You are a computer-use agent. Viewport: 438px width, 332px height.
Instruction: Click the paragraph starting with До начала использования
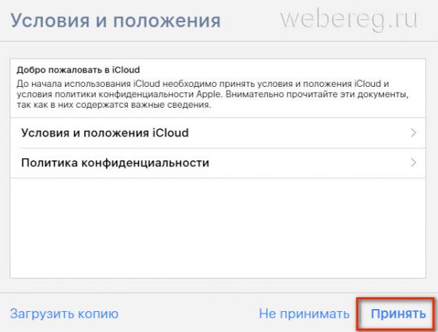[212, 94]
